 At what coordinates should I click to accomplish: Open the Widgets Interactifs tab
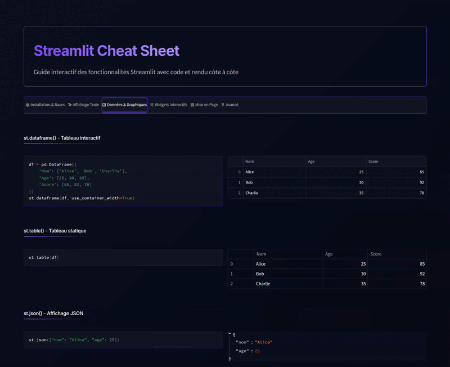[x=170, y=105]
